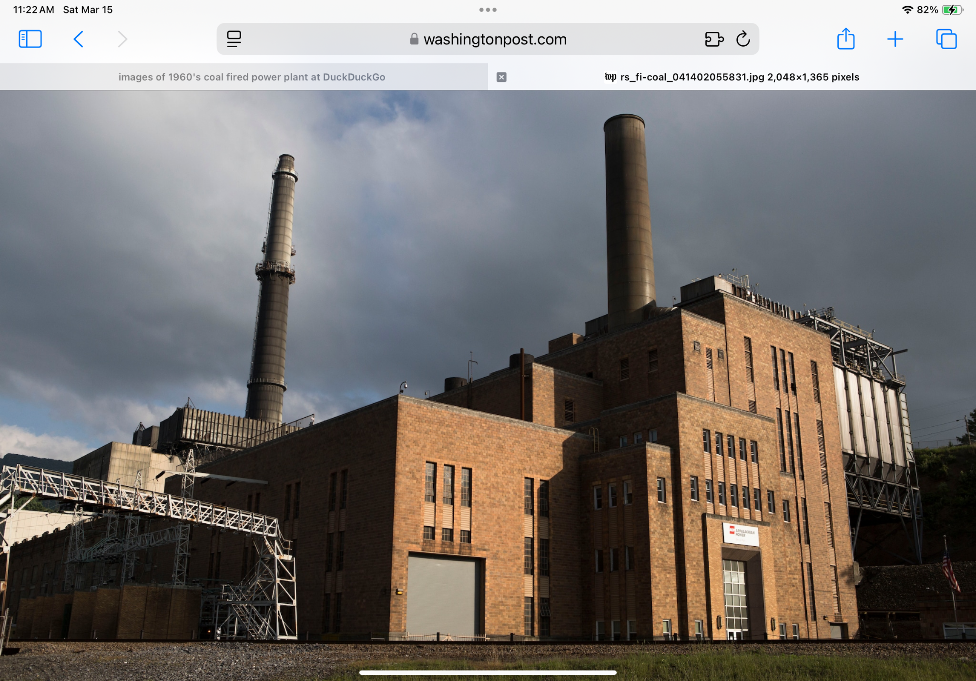
Task: Tap the home indicator bar
Action: 488,672
